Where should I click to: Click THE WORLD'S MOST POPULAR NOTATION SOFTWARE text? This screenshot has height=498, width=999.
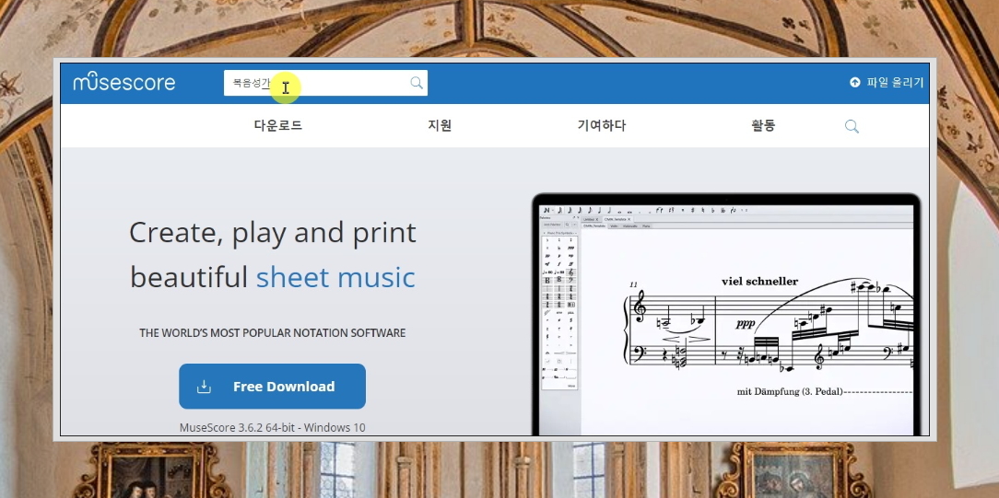(272, 332)
